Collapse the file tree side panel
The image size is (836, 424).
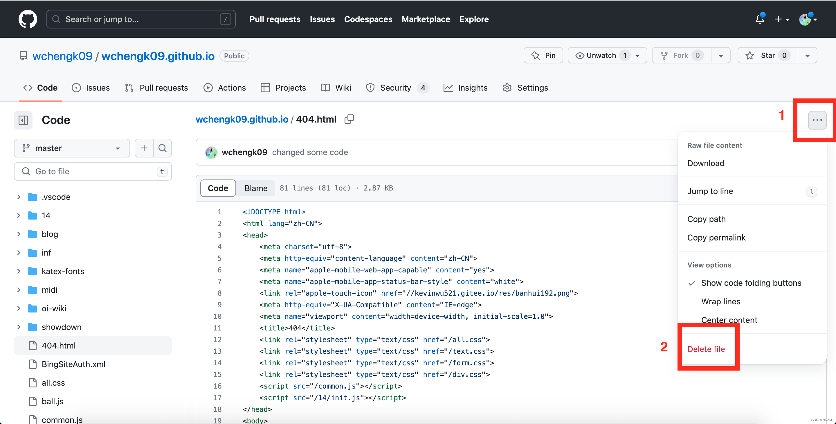click(x=23, y=120)
